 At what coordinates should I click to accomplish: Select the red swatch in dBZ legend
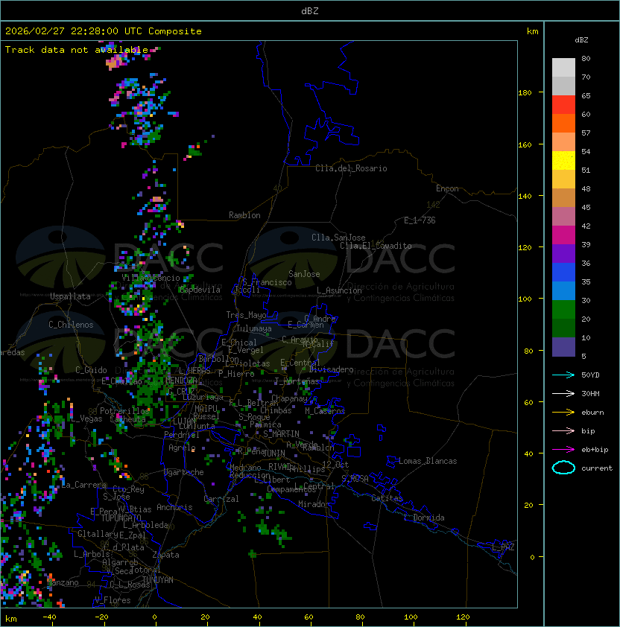[x=563, y=105]
